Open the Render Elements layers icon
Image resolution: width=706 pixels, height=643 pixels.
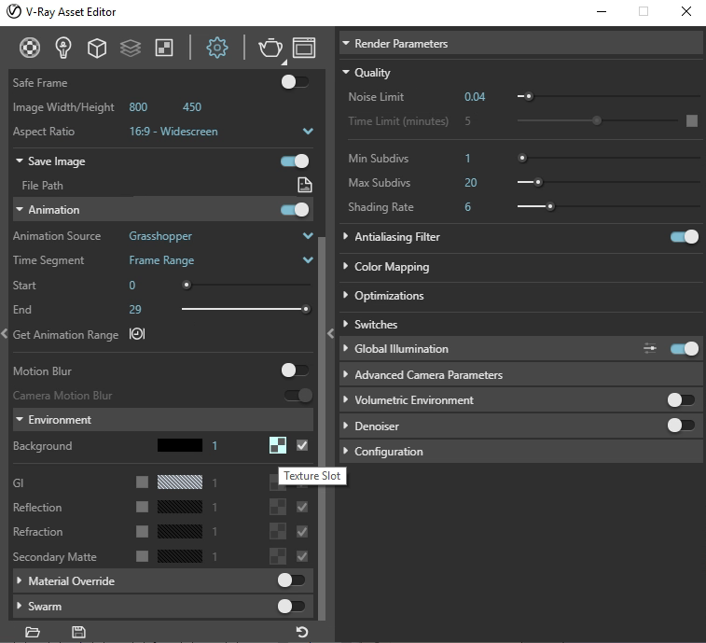click(x=131, y=48)
